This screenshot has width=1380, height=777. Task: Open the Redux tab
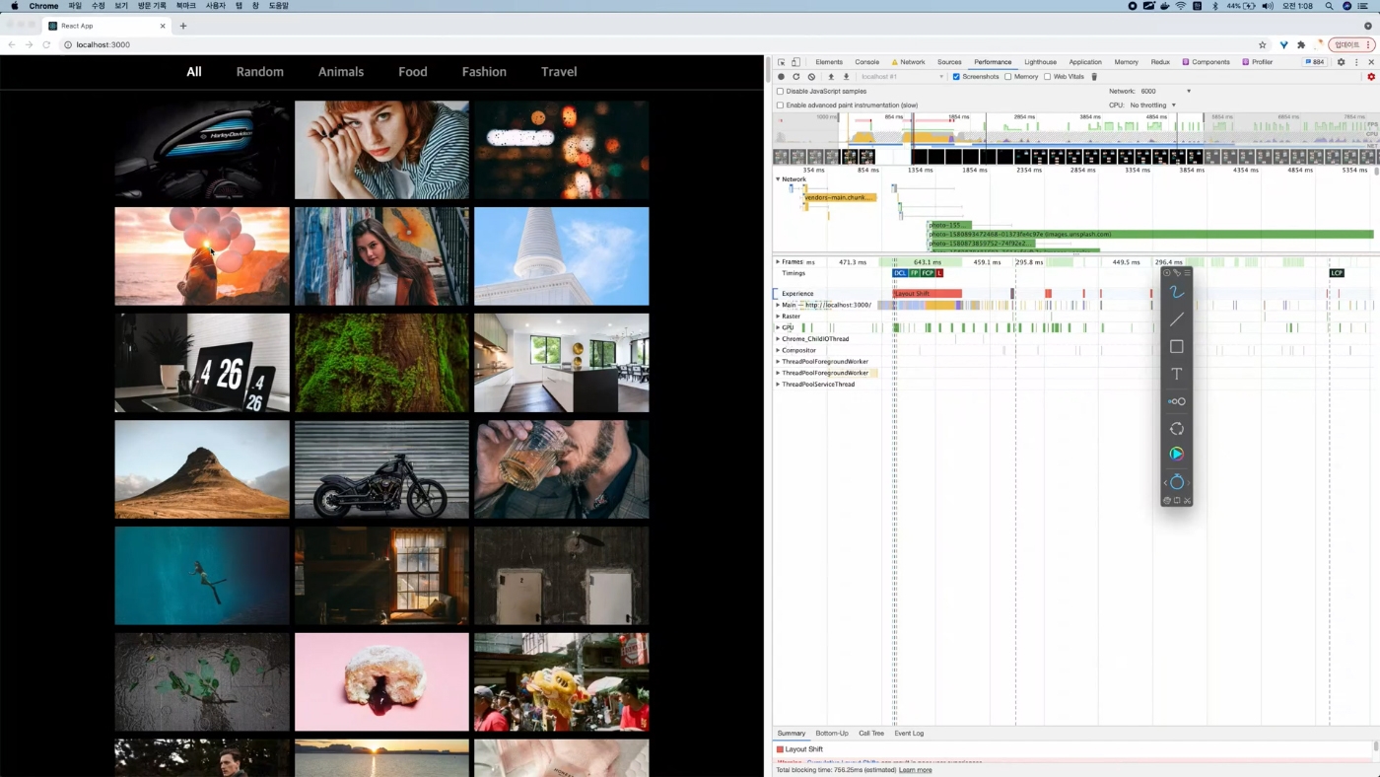coord(1160,62)
